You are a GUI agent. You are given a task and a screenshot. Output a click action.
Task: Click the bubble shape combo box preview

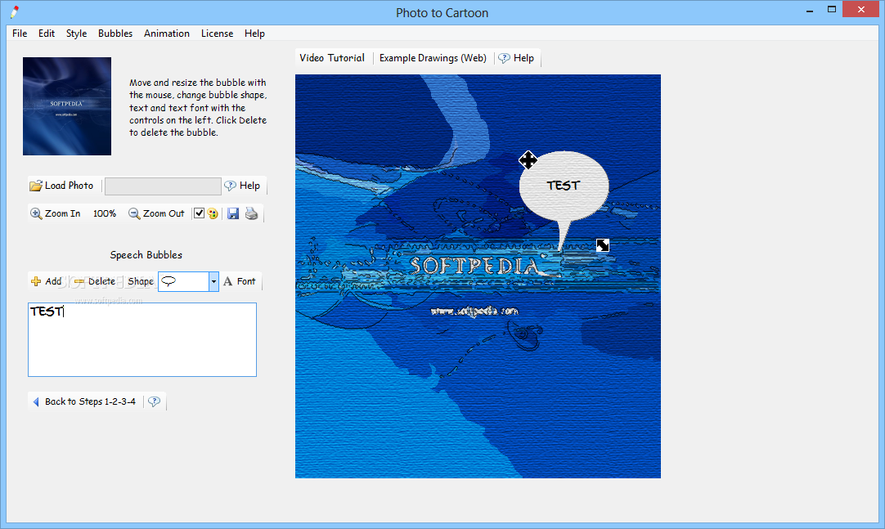[x=183, y=281]
